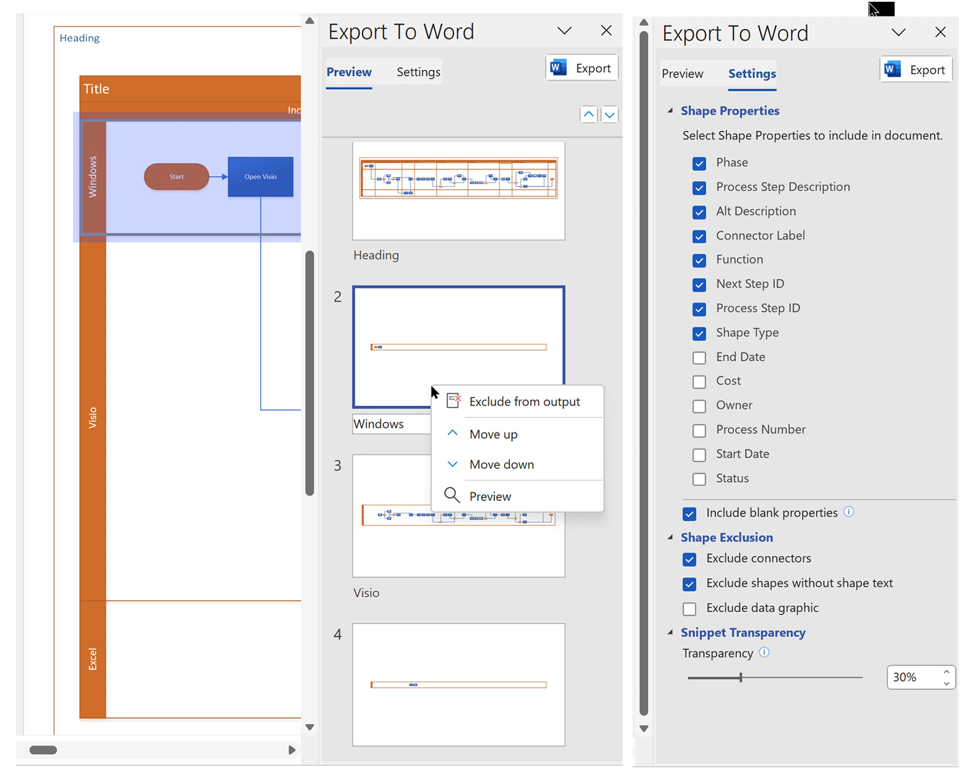Uncheck Shape Type checkbox
Viewport: 975px width, 769px height.
pos(699,333)
